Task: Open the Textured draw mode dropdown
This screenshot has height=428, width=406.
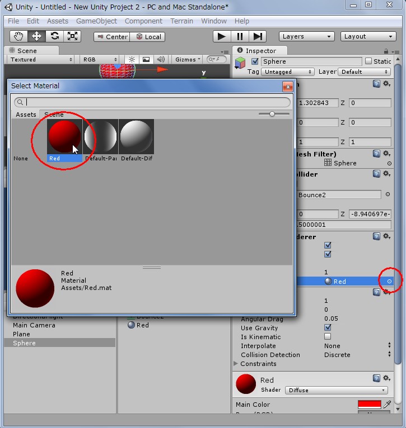Action: coord(41,59)
